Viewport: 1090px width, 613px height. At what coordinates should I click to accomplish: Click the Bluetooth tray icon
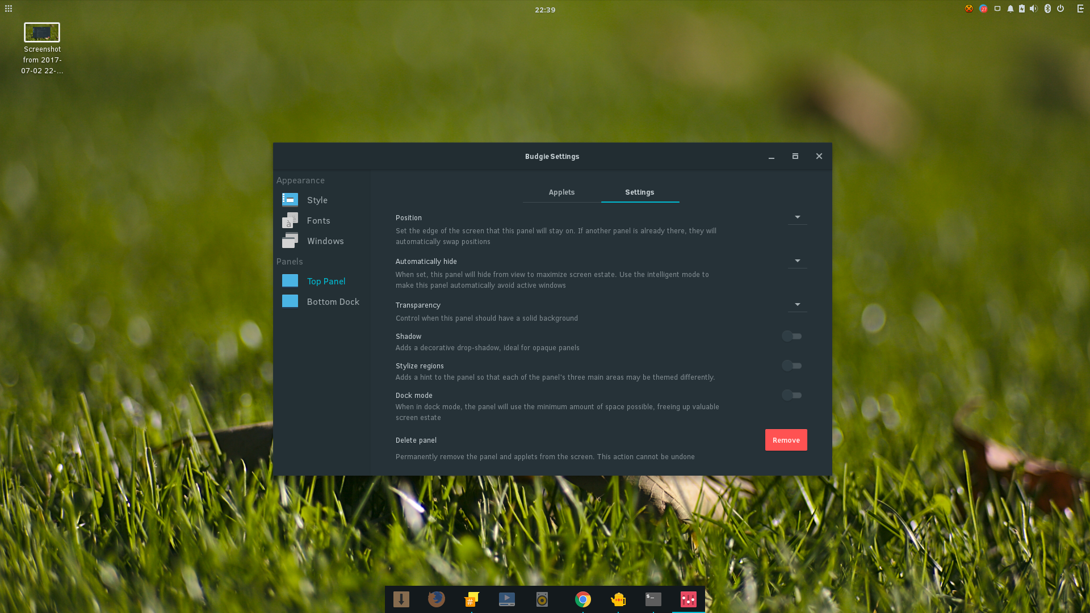tap(1048, 9)
